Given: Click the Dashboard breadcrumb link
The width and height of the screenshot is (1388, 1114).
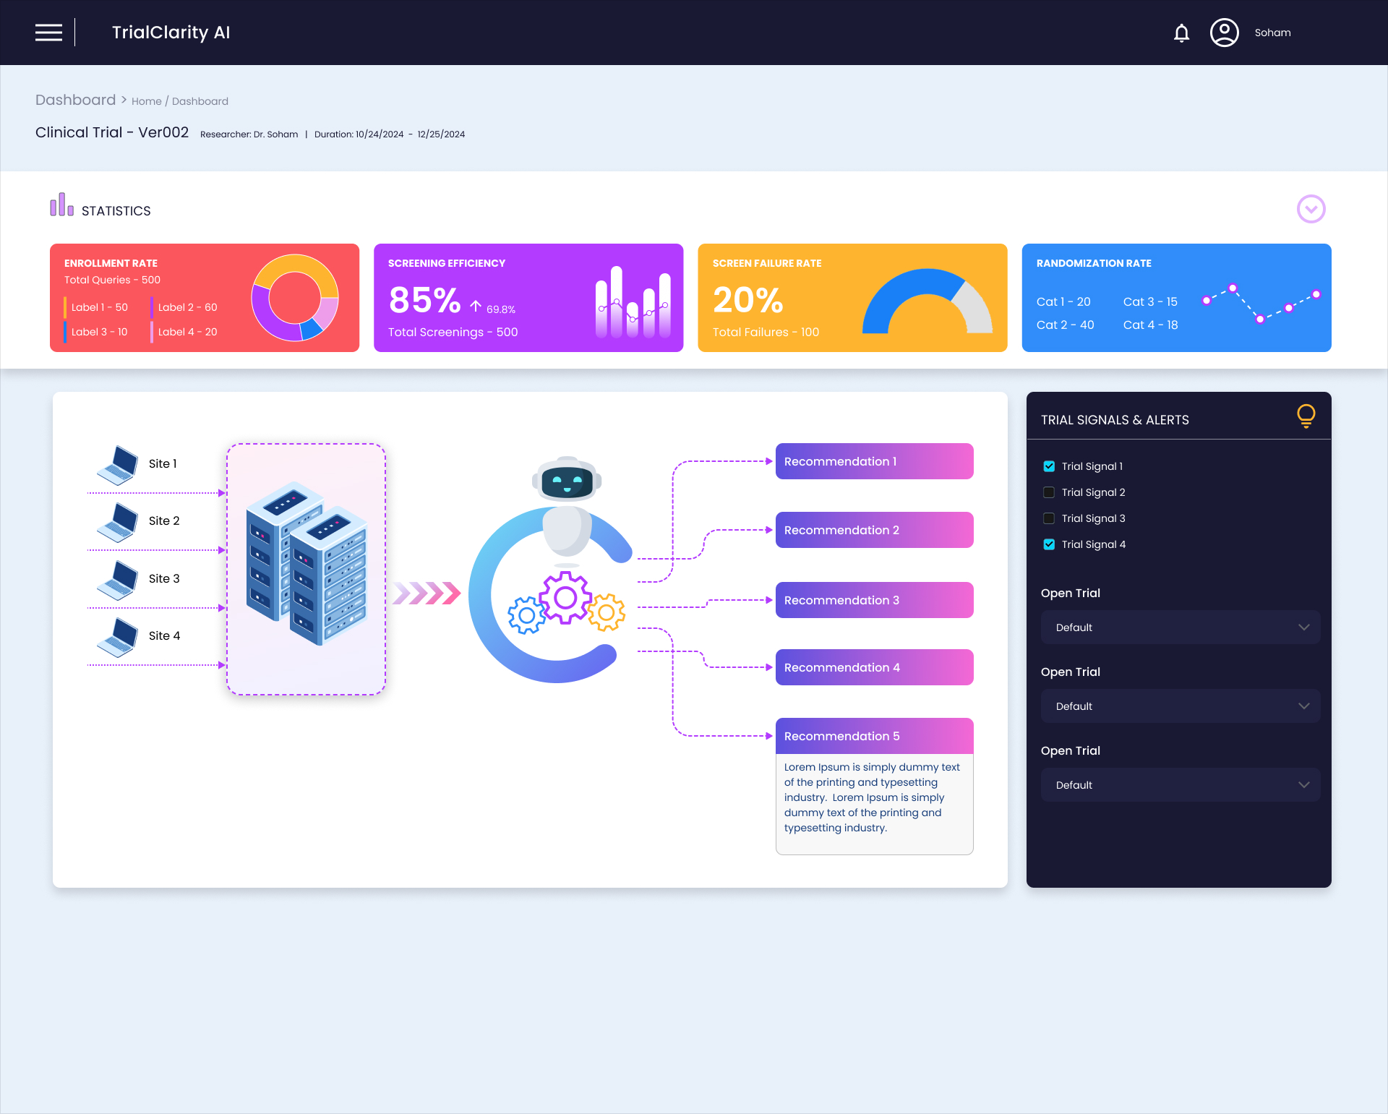Looking at the screenshot, I should (200, 101).
